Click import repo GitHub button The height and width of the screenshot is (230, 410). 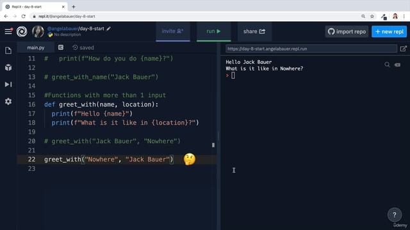tap(347, 31)
